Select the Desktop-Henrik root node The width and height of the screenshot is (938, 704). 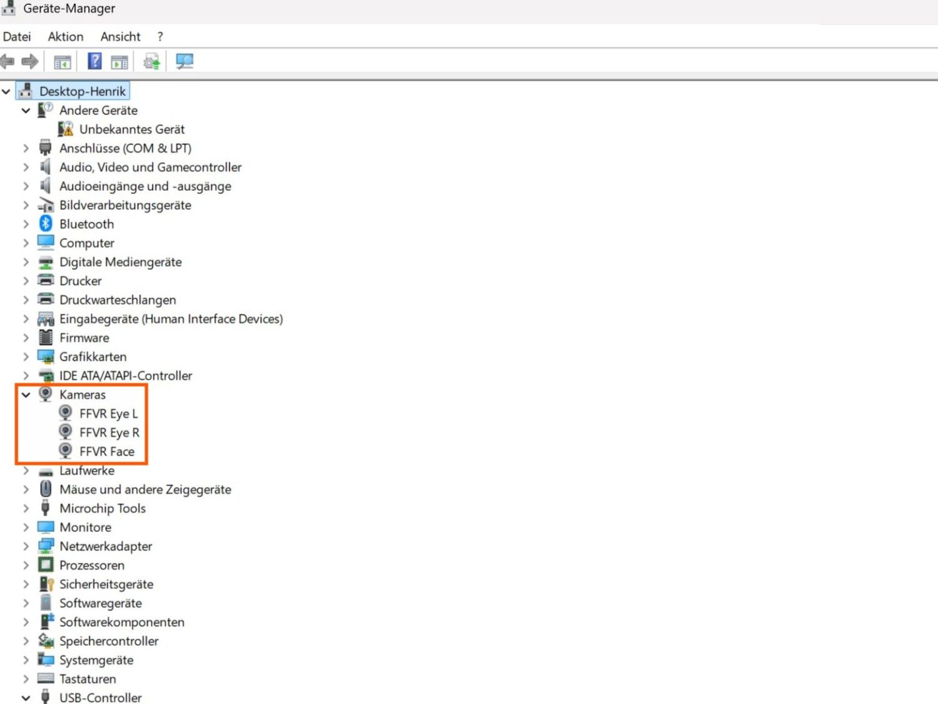click(82, 91)
